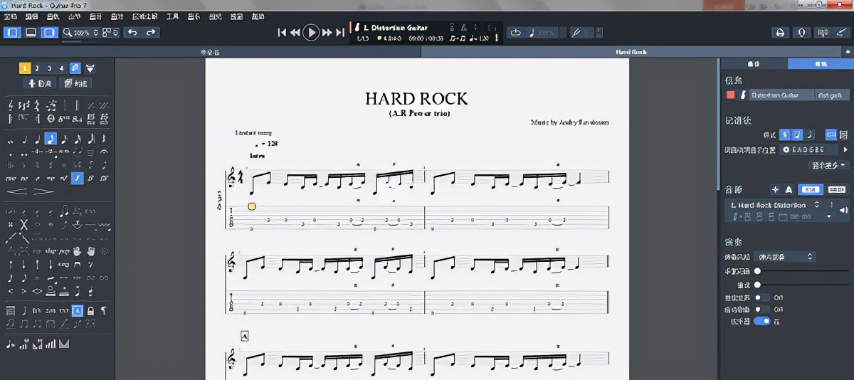
Task: Select voice 1 in the edition palette
Action: tap(25, 68)
